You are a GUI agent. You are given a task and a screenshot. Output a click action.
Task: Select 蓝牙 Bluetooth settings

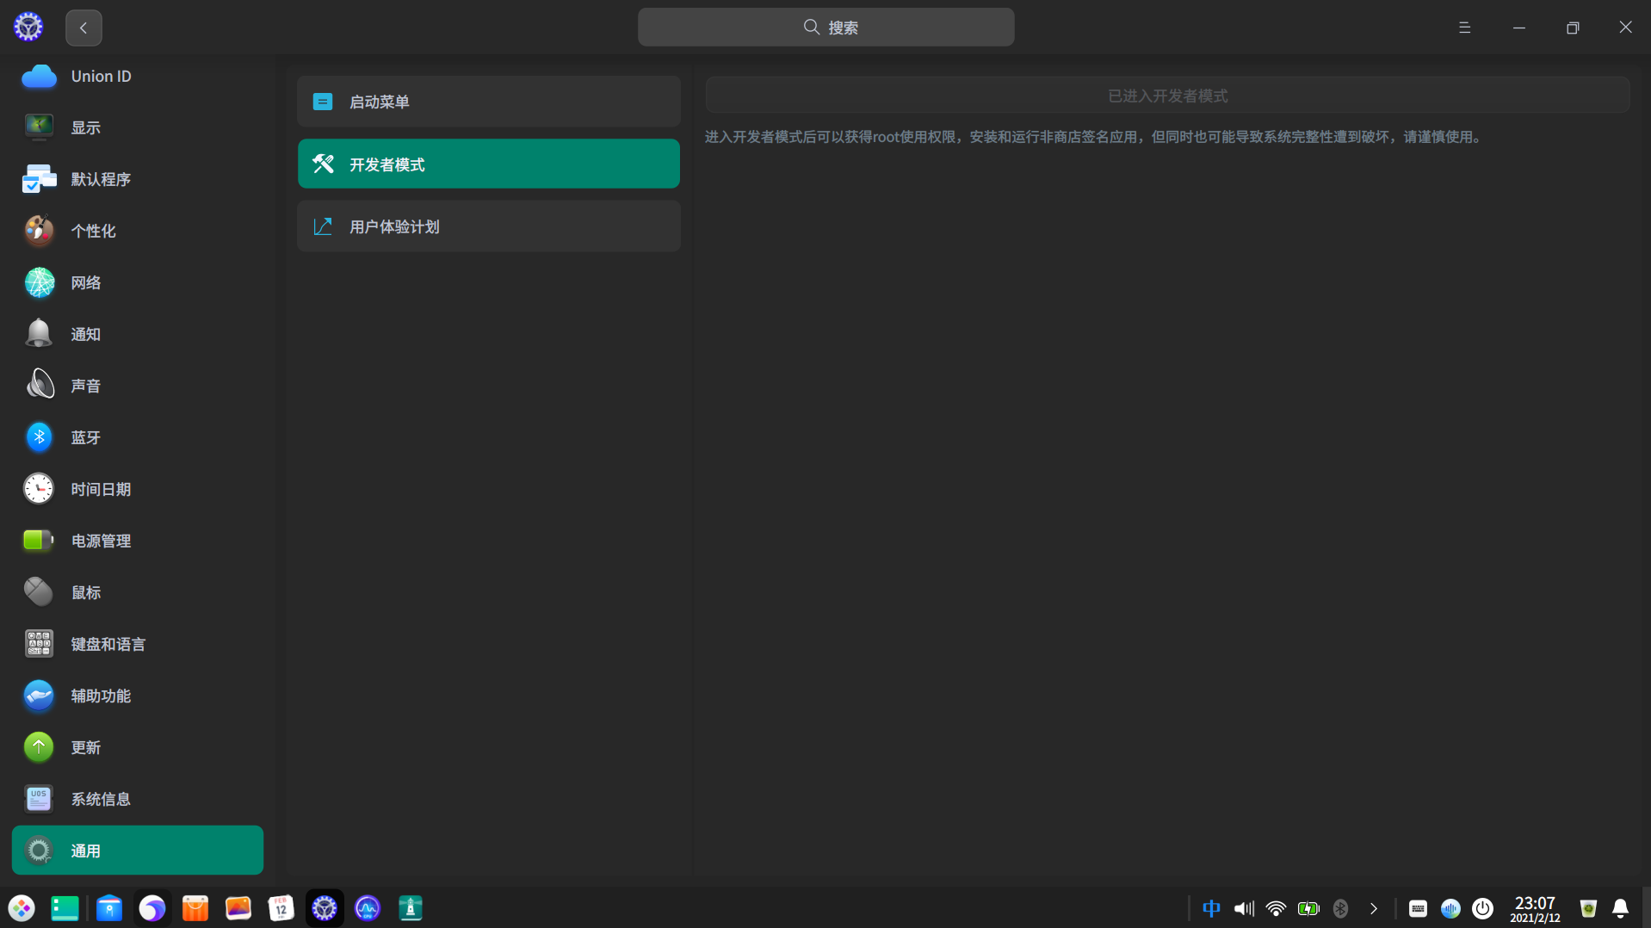[138, 437]
